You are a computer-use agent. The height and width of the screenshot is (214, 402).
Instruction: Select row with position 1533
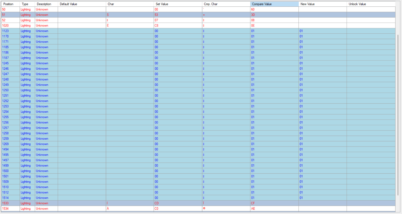[x=198, y=203]
